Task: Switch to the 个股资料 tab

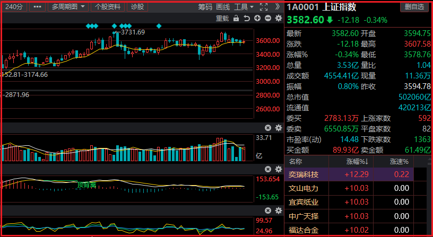Action: tap(108, 7)
